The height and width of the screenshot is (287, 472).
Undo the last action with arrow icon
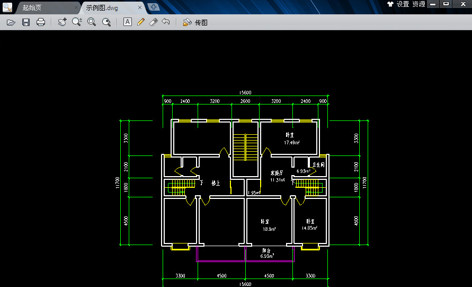coord(166,22)
